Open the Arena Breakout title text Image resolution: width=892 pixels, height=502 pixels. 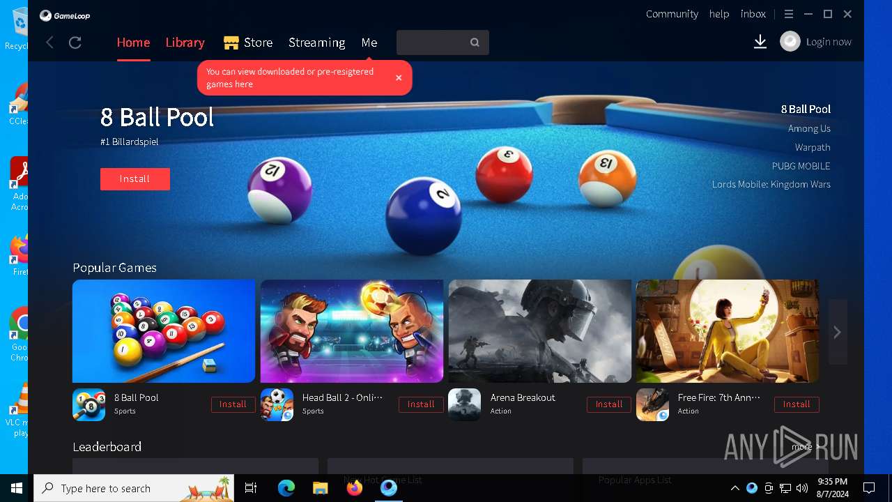523,397
